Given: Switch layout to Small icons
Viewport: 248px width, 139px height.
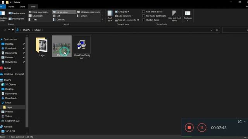Looking at the screenshot, I should click(x=36, y=16).
